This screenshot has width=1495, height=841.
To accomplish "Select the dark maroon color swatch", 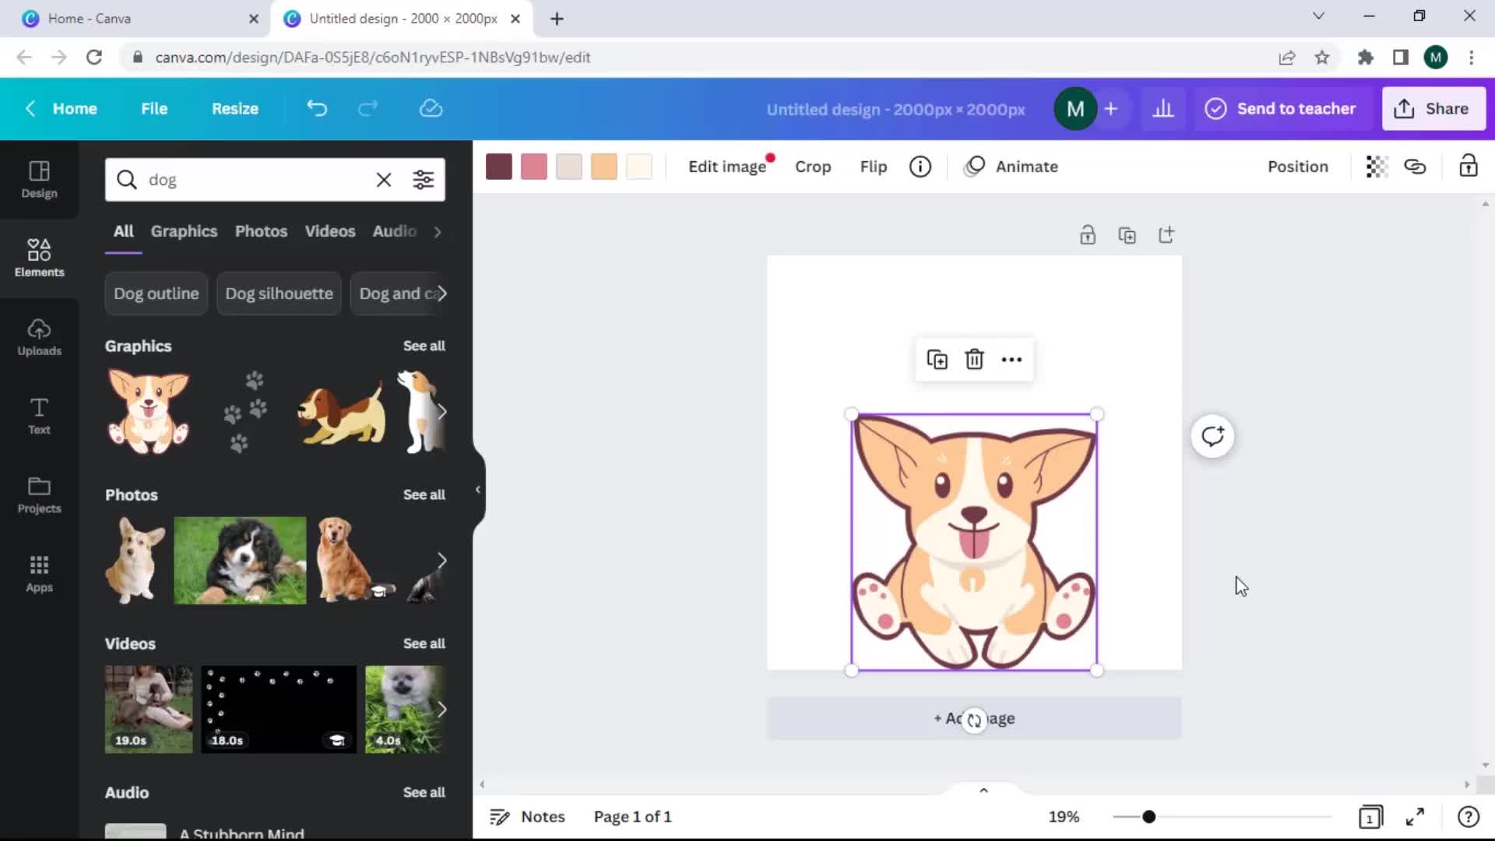I will pyautogui.click(x=498, y=167).
